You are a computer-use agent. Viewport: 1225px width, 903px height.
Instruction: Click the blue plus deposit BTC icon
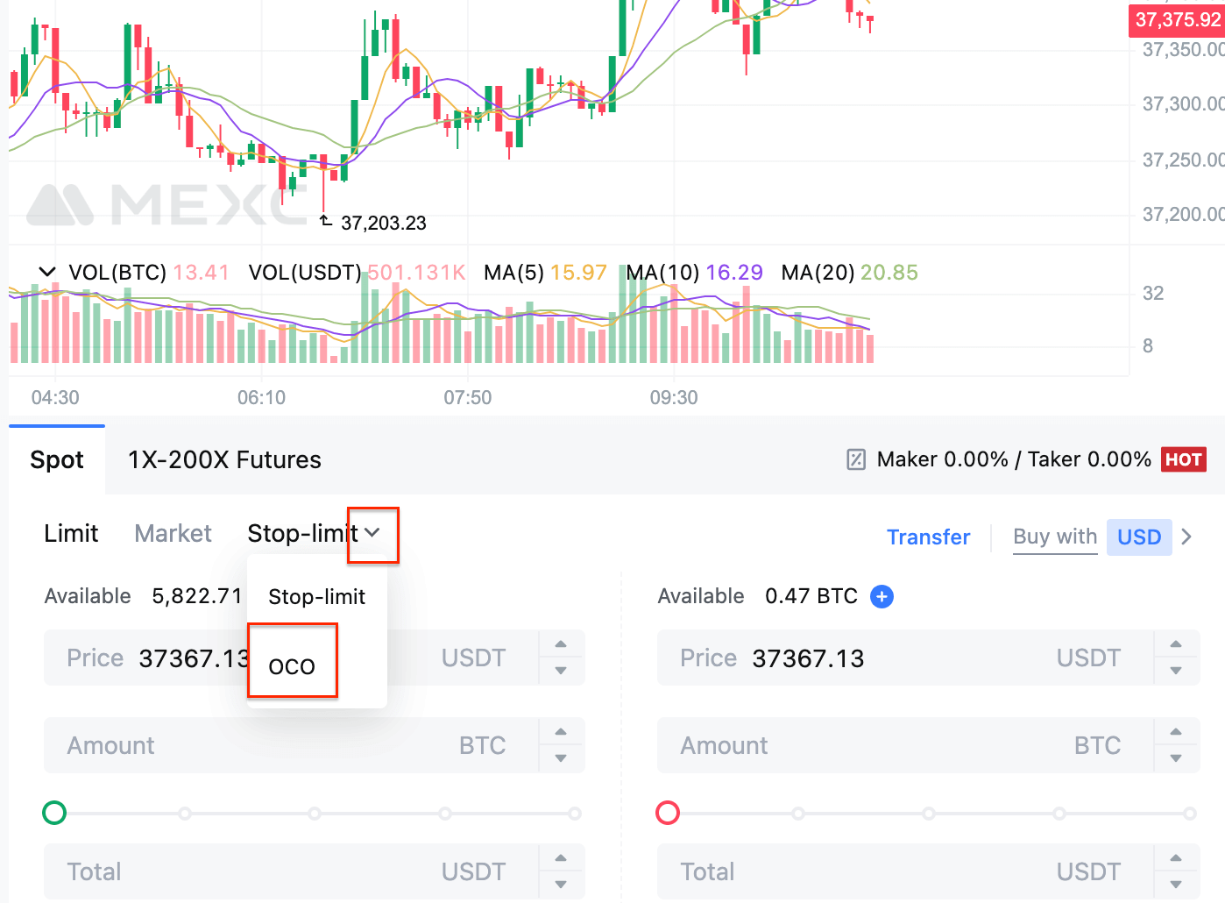[x=882, y=597]
